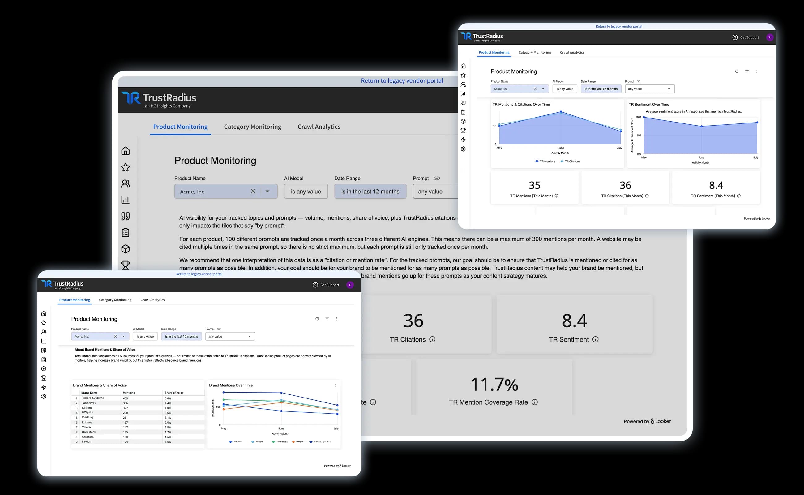
Task: Switch to Category Monitoring tab in top-right window
Action: pos(535,52)
